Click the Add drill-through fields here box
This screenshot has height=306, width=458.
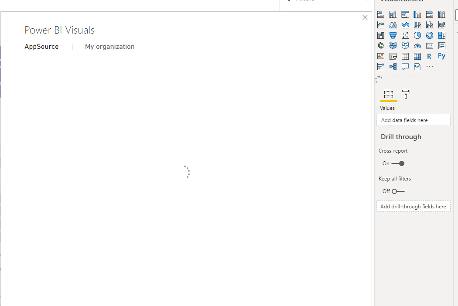(x=414, y=207)
